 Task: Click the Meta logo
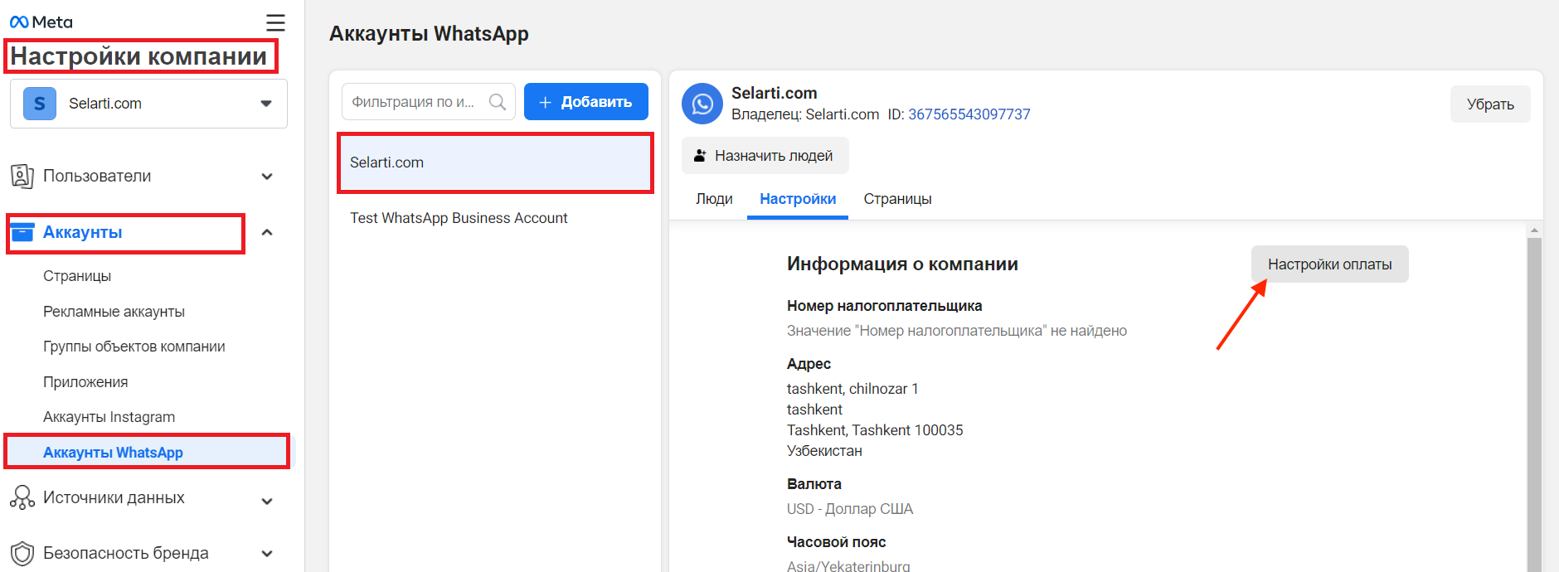pyautogui.click(x=41, y=22)
